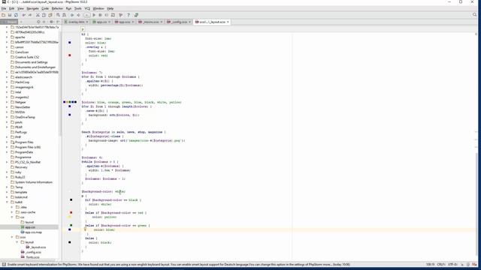
Task: Click the keyboard layout notification in status bar
Action: (x=179, y=265)
